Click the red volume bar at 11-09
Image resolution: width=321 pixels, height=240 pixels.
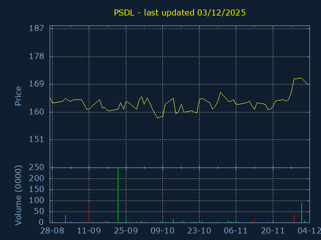tap(89, 213)
